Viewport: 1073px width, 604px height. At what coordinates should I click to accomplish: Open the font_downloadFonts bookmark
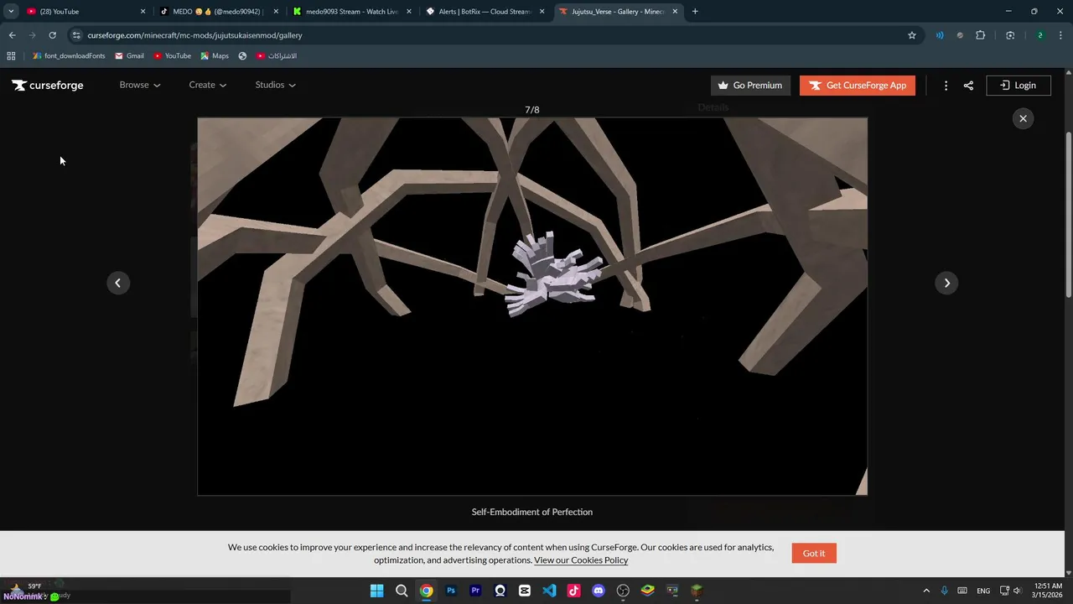click(69, 56)
